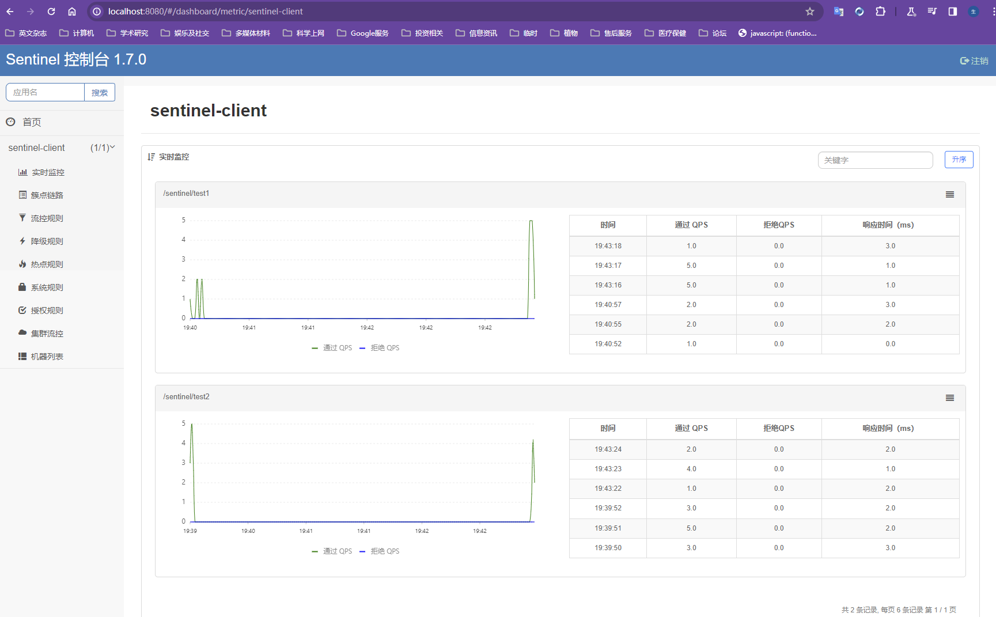Go to 首页 in the sidebar
The height and width of the screenshot is (617, 996).
(32, 122)
